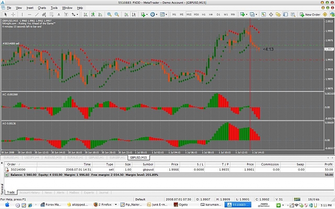This screenshot has width=335, height=209.
Task: Sort orders by the Profit column header
Action: tap(319, 164)
